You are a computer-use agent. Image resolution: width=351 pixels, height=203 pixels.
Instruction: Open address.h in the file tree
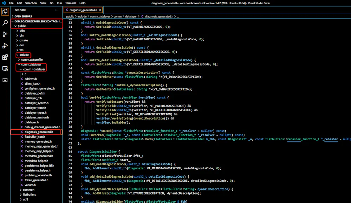(31, 79)
